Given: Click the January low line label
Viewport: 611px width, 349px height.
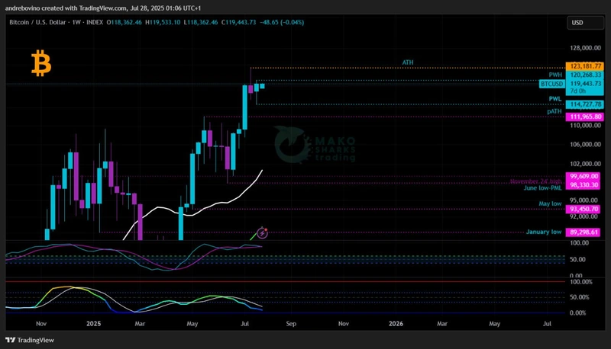Looking at the screenshot, I should 544,231.
